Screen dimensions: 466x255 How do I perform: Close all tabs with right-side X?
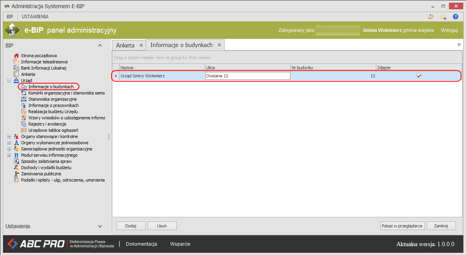click(x=459, y=45)
